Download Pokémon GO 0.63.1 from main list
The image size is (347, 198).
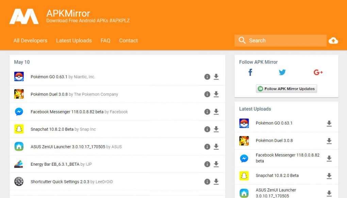point(216,77)
